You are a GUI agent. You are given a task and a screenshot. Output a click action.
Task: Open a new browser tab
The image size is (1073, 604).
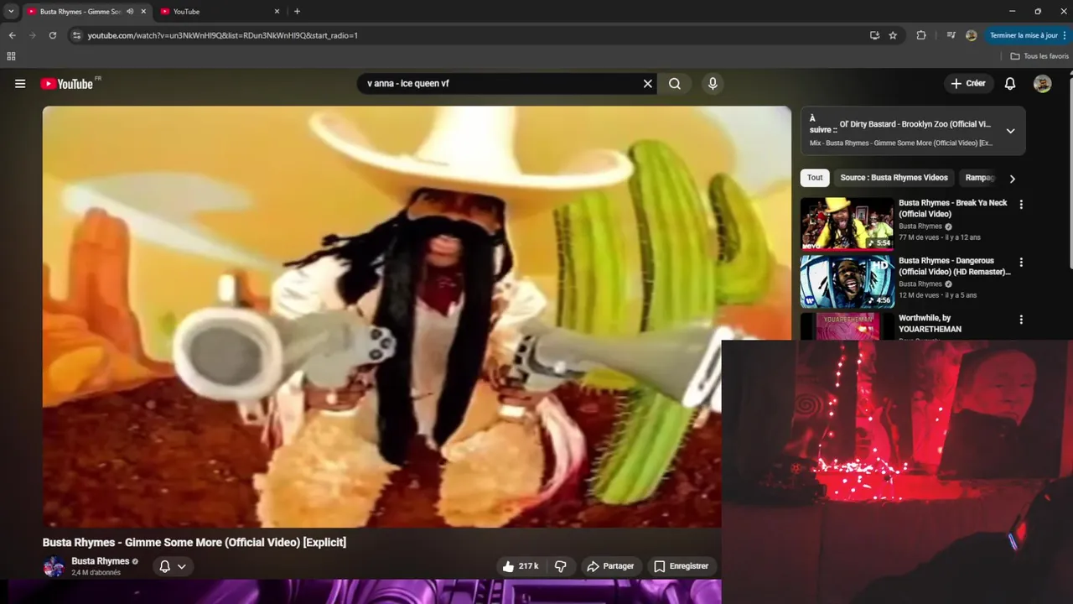pos(297,12)
